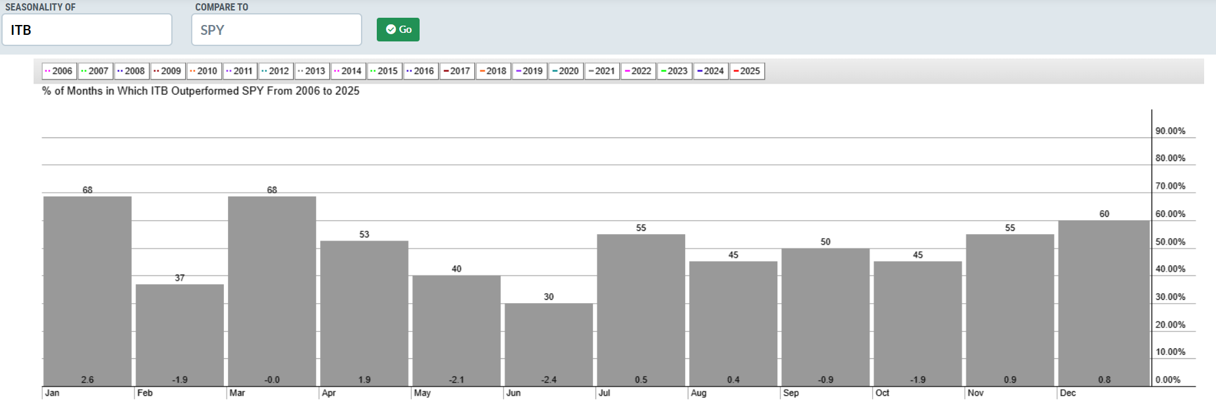
Task: Click the Sep axis label
Action: [x=790, y=392]
